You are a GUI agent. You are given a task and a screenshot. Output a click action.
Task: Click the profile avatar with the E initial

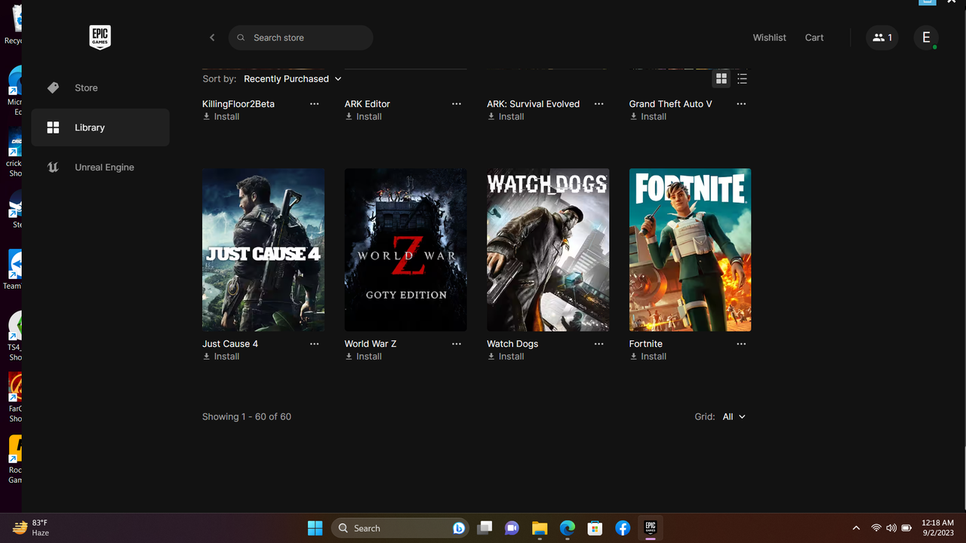tap(926, 37)
